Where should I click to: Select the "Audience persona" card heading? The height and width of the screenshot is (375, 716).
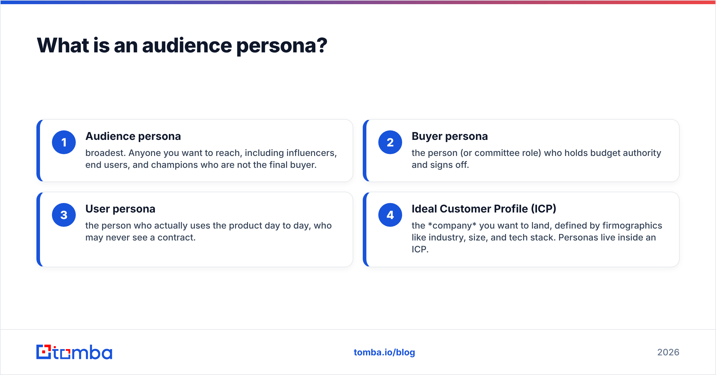tap(133, 136)
